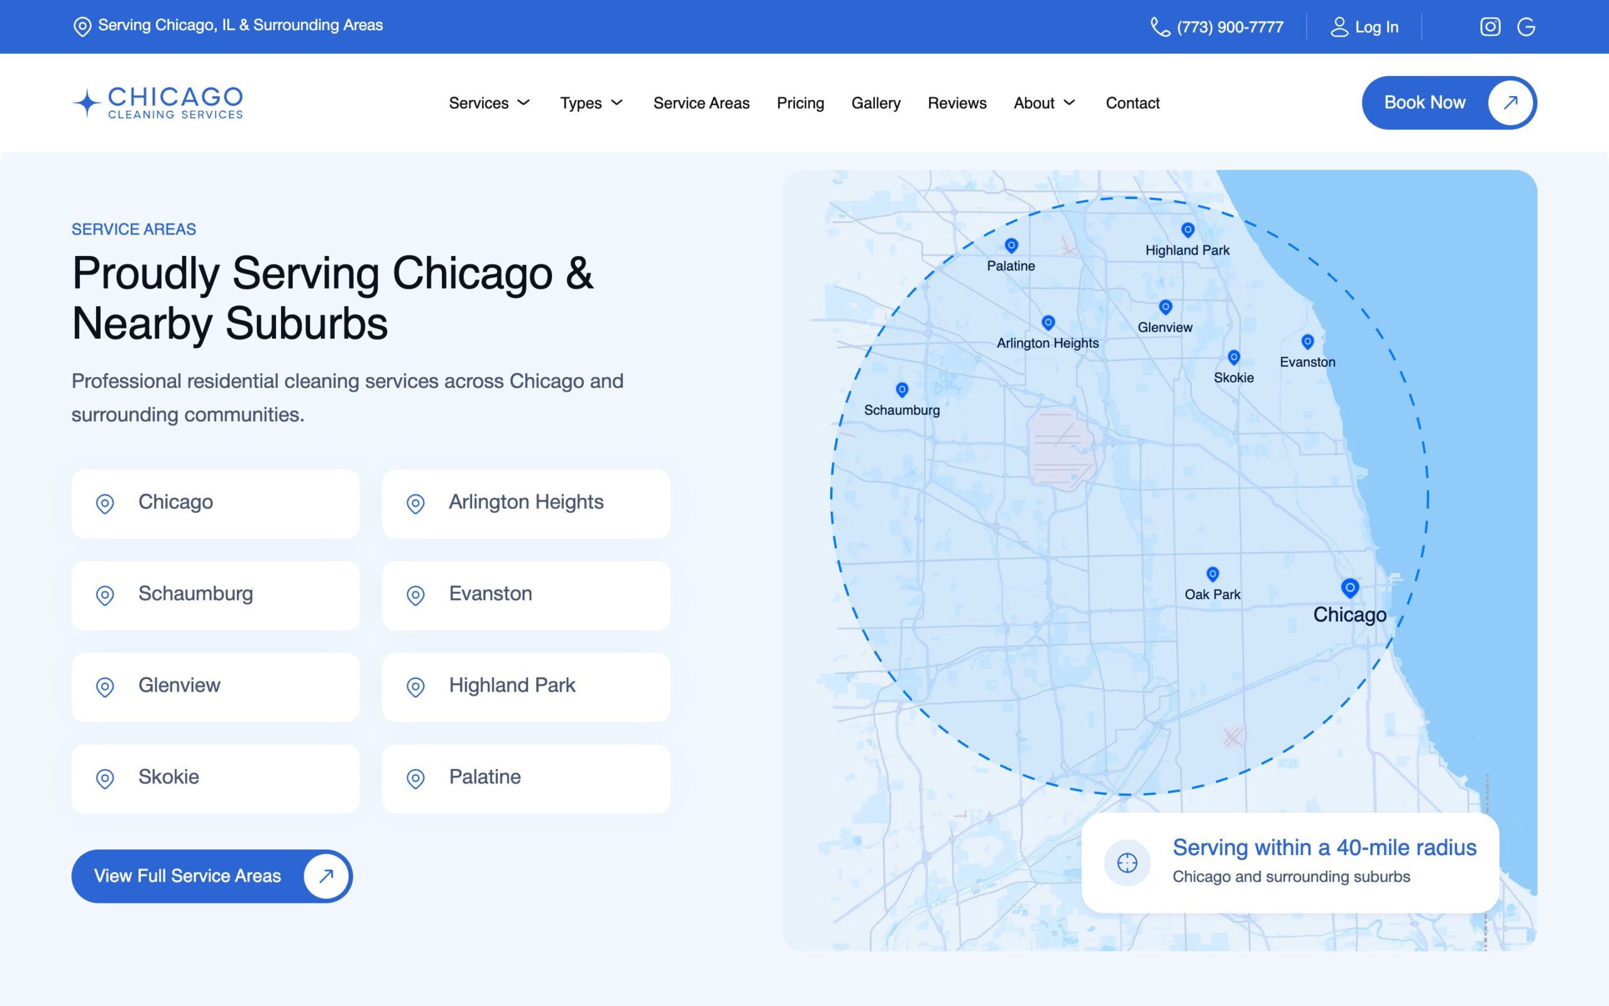Click the Glenview map pin on the map
Screen dimensions: 1609x1006
pos(1165,307)
